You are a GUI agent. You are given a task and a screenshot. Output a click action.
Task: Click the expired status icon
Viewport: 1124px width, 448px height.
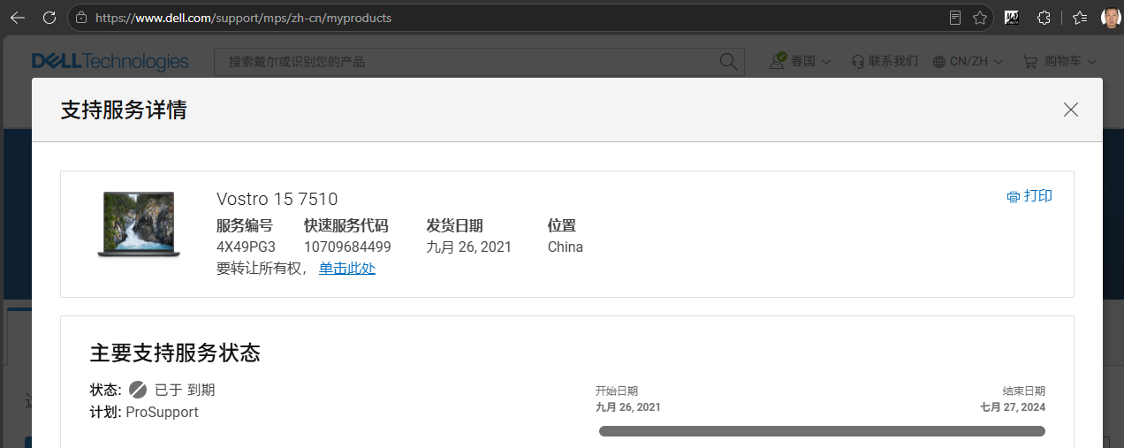pyautogui.click(x=138, y=390)
